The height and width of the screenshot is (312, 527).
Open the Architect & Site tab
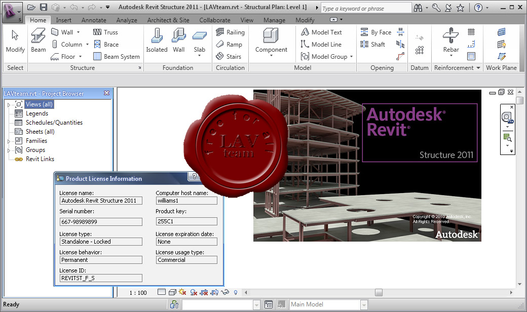click(x=168, y=20)
